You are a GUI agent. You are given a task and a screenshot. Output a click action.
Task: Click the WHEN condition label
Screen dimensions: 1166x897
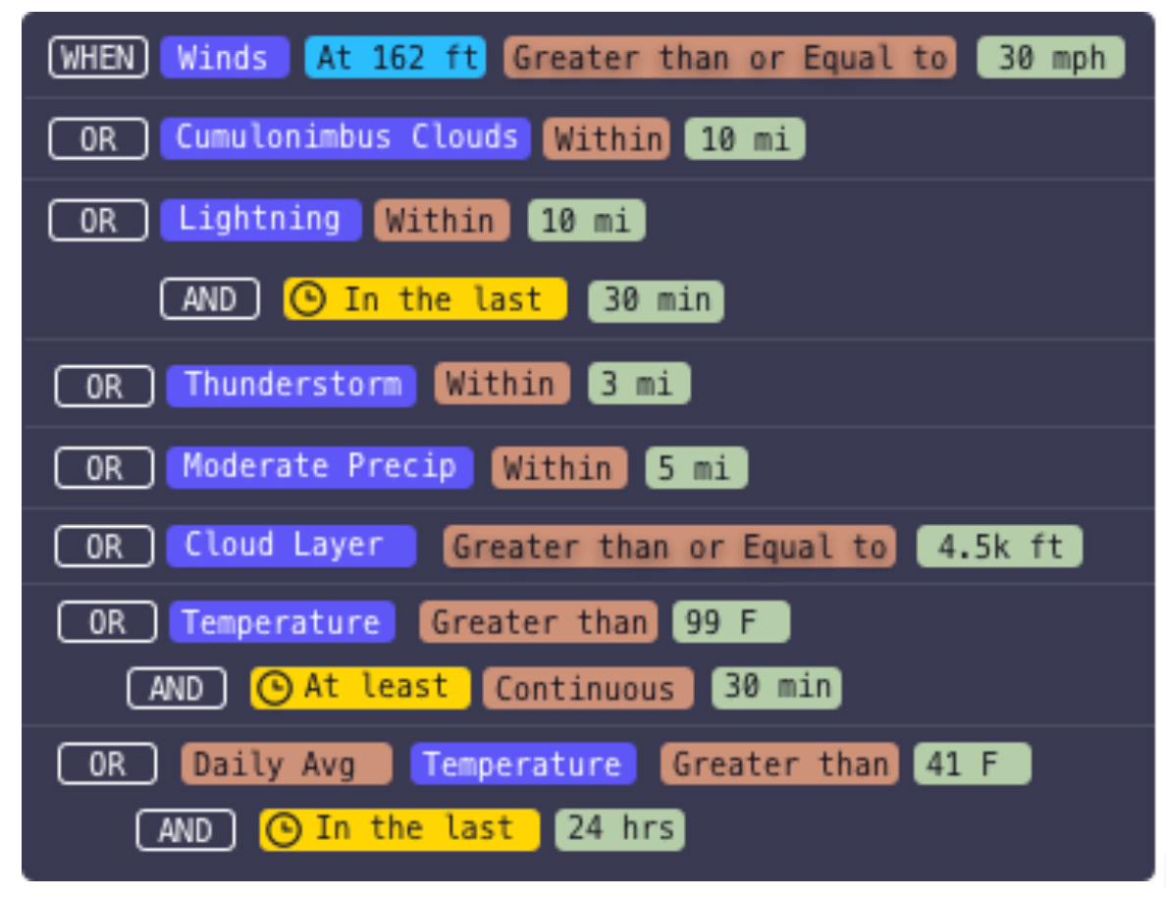pyautogui.click(x=98, y=58)
